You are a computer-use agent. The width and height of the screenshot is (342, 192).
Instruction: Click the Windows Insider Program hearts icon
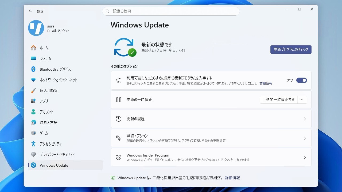coord(119,157)
